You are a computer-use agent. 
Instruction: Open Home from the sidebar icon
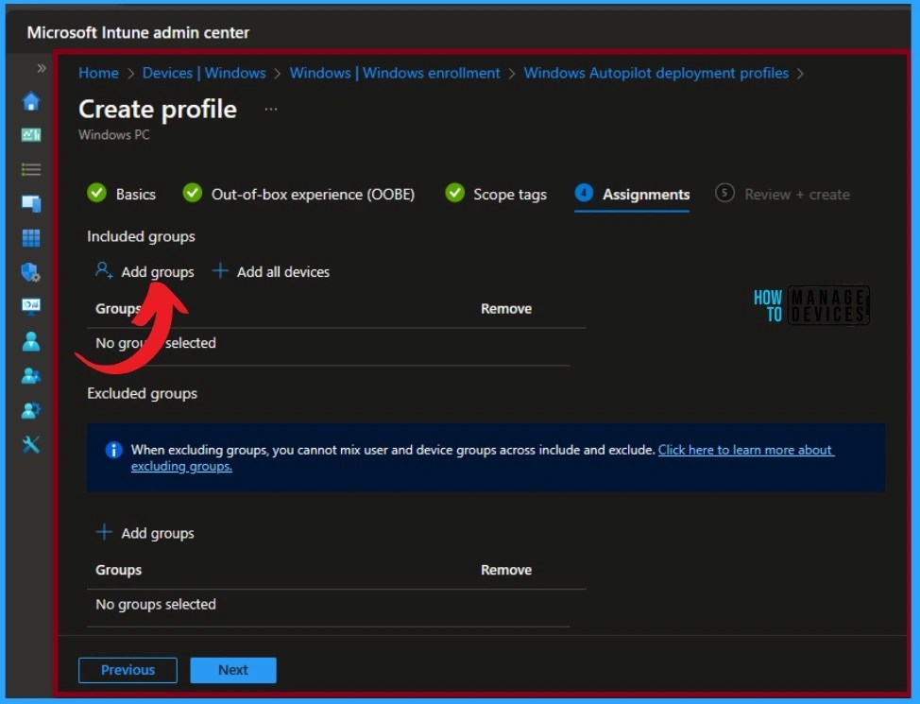click(x=30, y=101)
